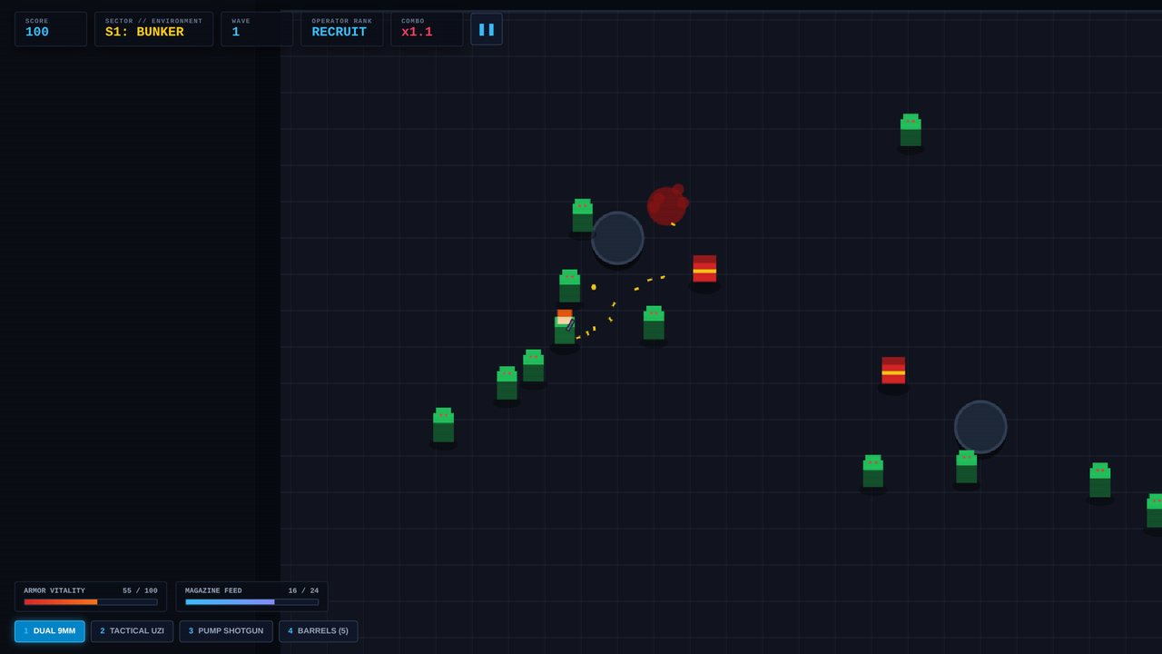The width and height of the screenshot is (1162, 654).
Task: Shoot the leftmost zombie on the field
Action: click(443, 425)
